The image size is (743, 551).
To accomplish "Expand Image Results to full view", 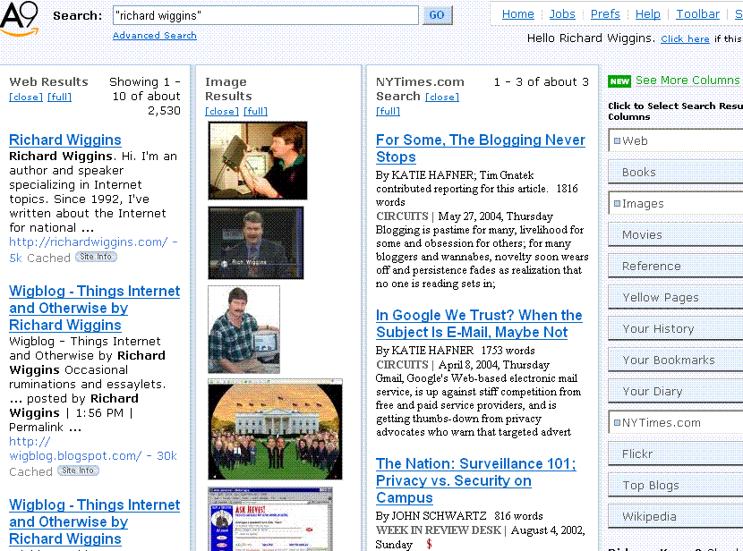I will pos(255,111).
